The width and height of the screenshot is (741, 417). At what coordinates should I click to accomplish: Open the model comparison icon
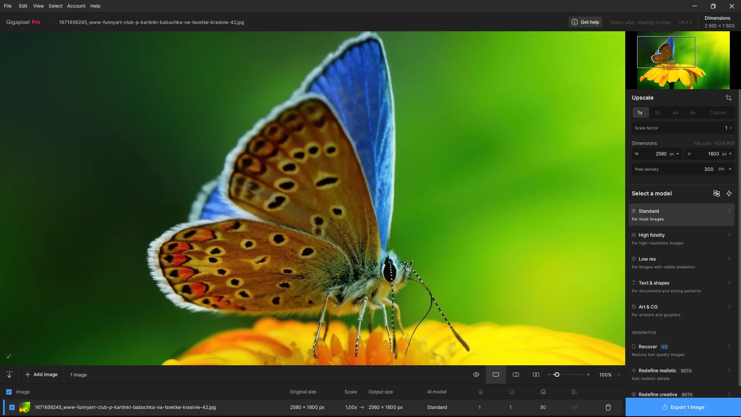(x=716, y=193)
